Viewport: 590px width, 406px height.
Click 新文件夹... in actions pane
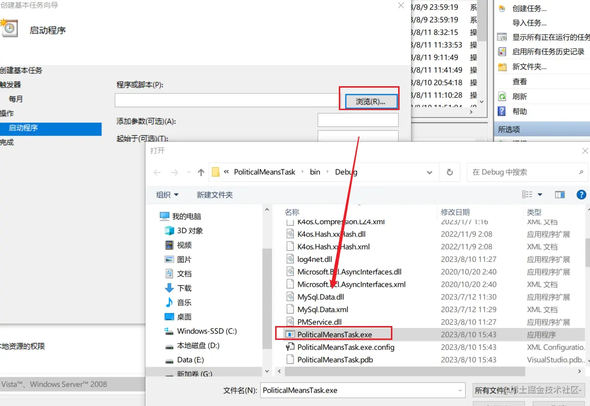pyautogui.click(x=529, y=67)
